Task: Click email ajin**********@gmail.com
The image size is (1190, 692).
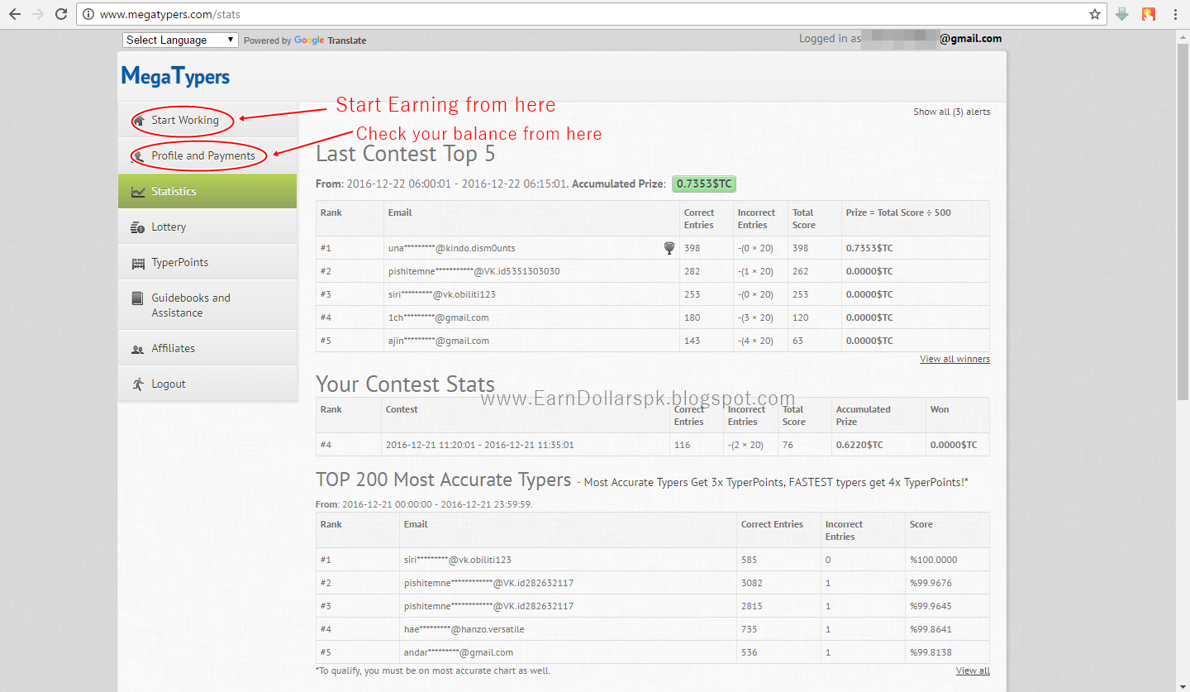Action: point(438,341)
